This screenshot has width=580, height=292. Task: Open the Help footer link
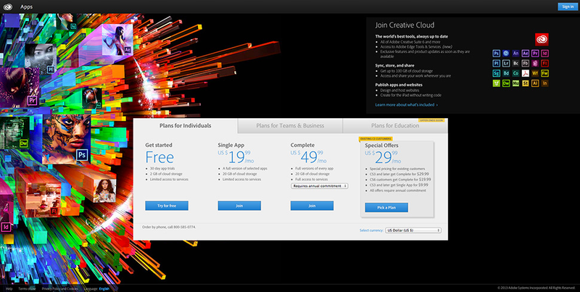pos(9,288)
